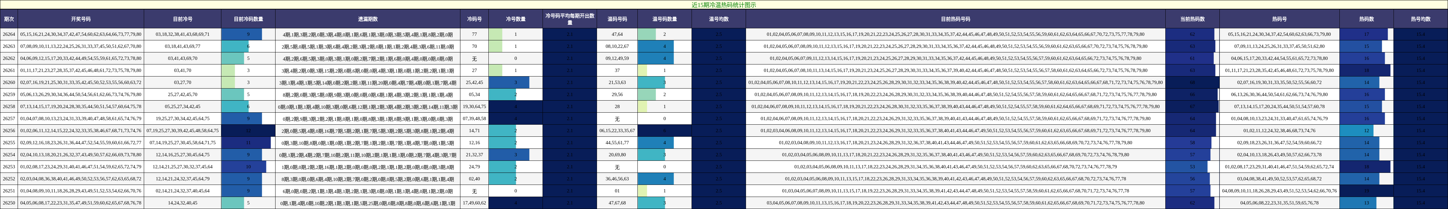The height and width of the screenshot is (209, 1448).
Task: Click period number 26257
Action: (x=9, y=118)
